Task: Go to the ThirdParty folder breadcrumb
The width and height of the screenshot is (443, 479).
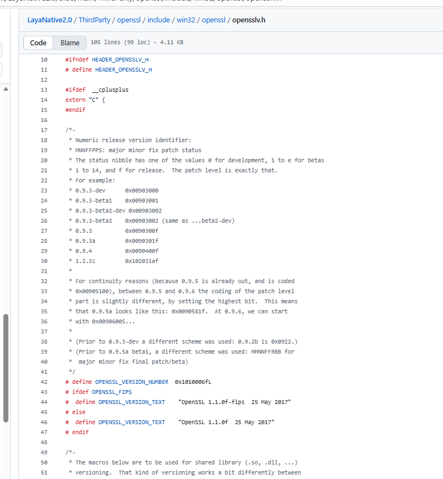Action: (95, 20)
